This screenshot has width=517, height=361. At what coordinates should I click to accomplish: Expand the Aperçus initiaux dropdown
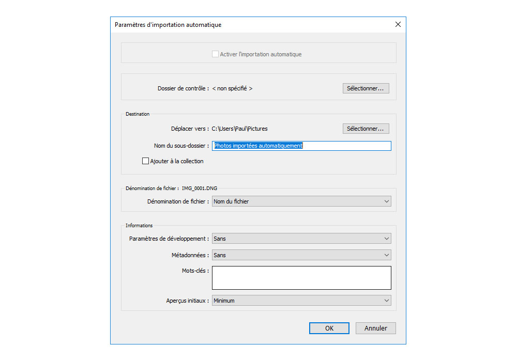tap(301, 301)
